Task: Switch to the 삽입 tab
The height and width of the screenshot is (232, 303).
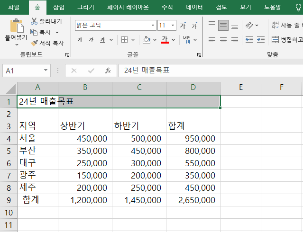Action: point(58,7)
